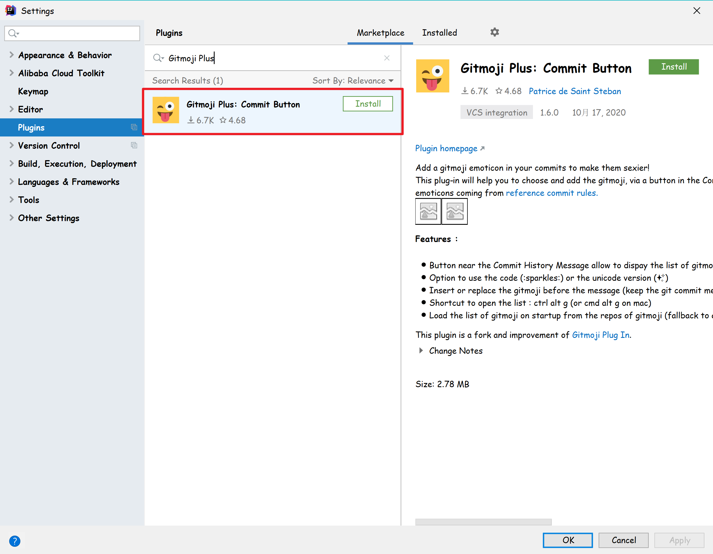Screen dimensions: 713x554
Task: Click the copy icon next to Plugins item
Action: (134, 127)
